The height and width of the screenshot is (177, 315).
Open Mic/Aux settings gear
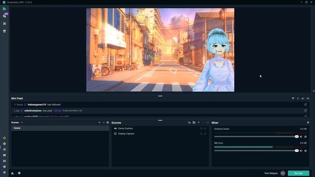click(x=306, y=151)
